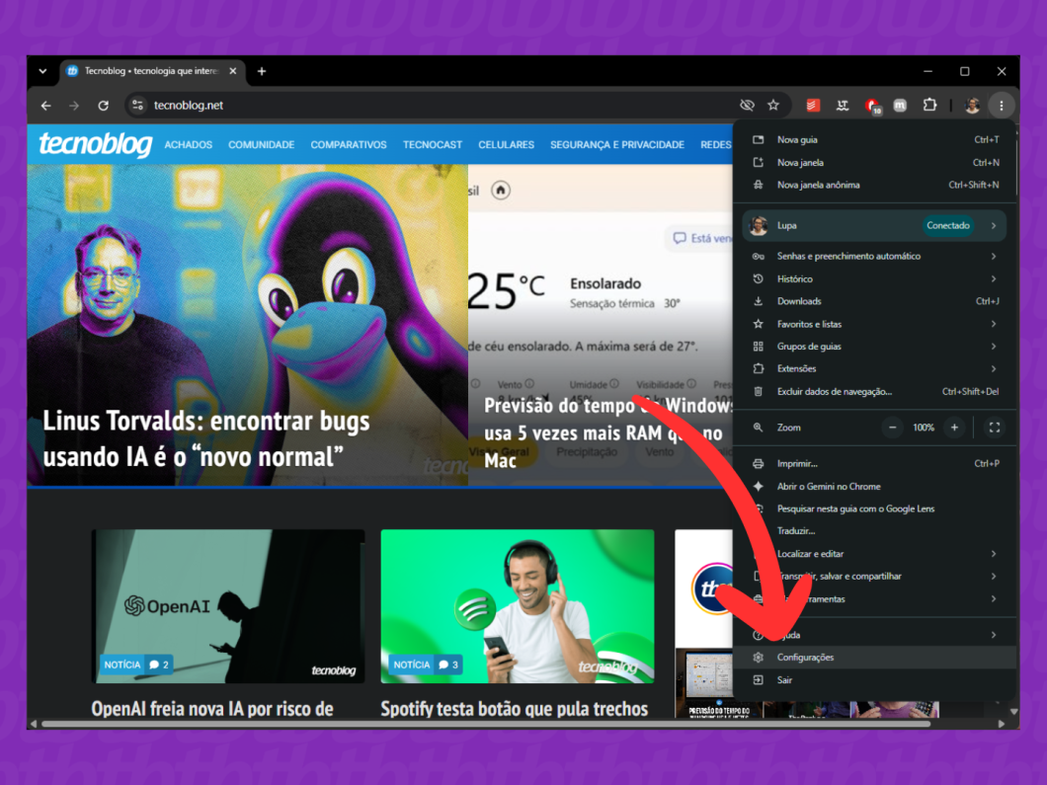The width and height of the screenshot is (1047, 785).
Task: Decrease zoom with minus button
Action: coord(892,428)
